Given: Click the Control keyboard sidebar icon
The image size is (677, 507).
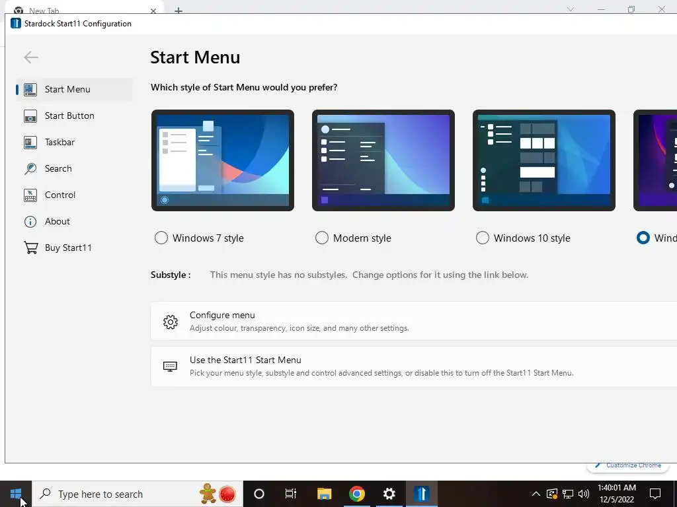Looking at the screenshot, I should (30, 195).
